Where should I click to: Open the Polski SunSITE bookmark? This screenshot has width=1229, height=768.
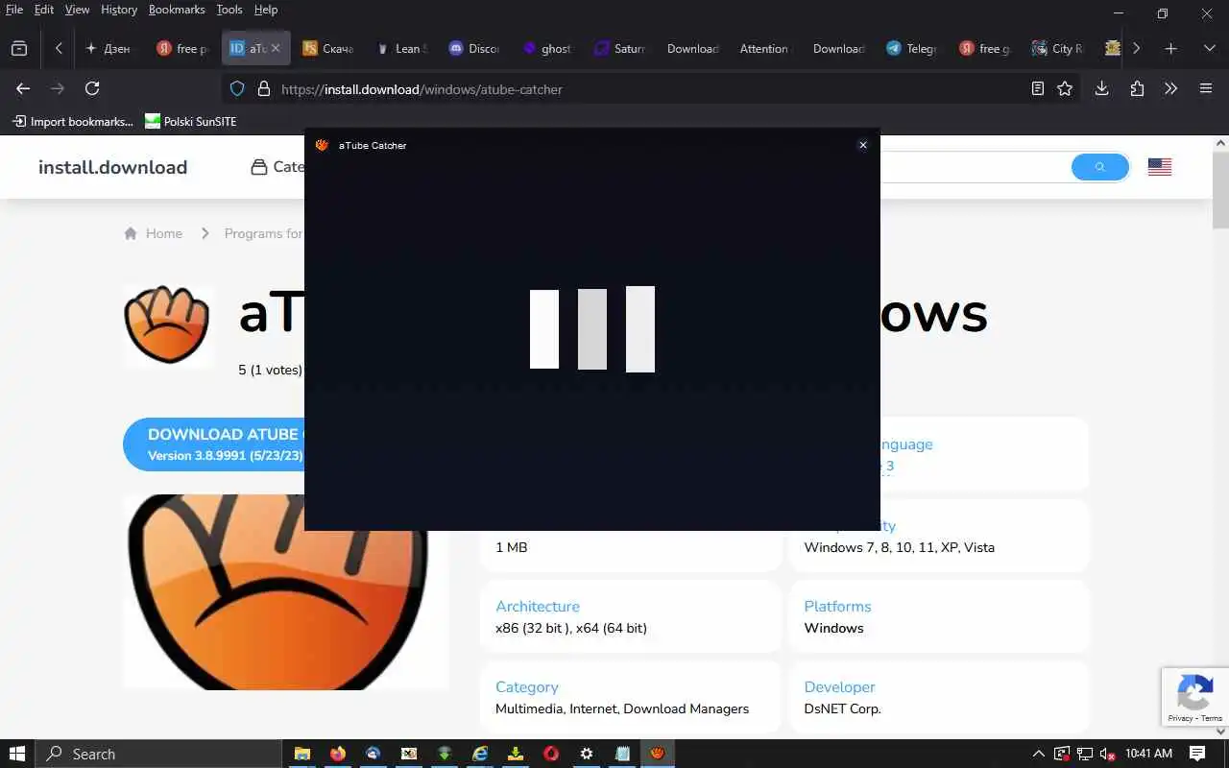pos(190,121)
